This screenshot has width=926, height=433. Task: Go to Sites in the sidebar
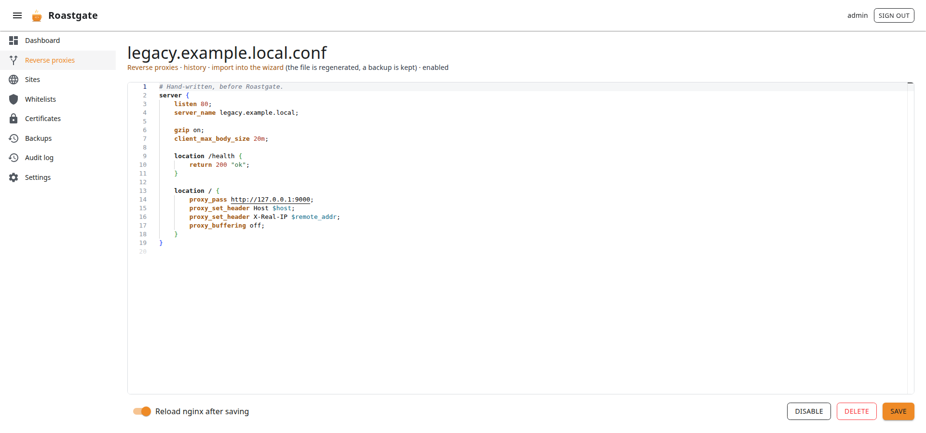[x=58, y=80]
